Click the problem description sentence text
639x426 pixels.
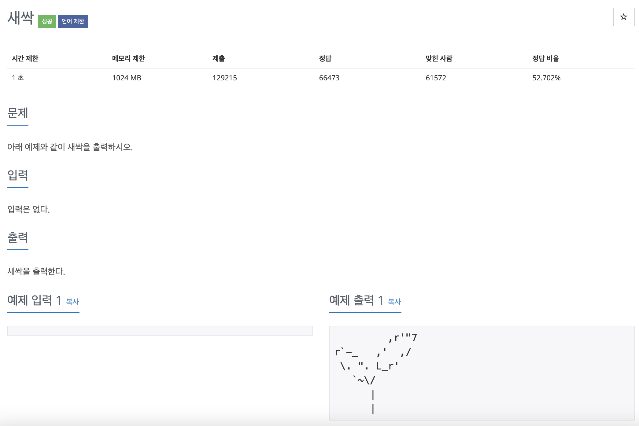pos(70,147)
